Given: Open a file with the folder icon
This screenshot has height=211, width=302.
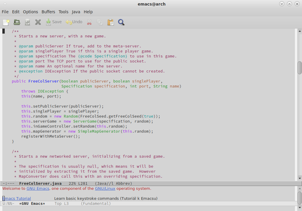Looking at the screenshot, I should [x=17, y=22].
